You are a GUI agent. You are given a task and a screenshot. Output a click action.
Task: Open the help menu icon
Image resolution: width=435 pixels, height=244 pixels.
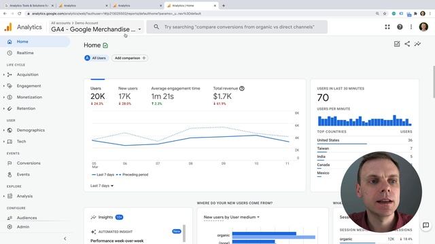[400, 27]
